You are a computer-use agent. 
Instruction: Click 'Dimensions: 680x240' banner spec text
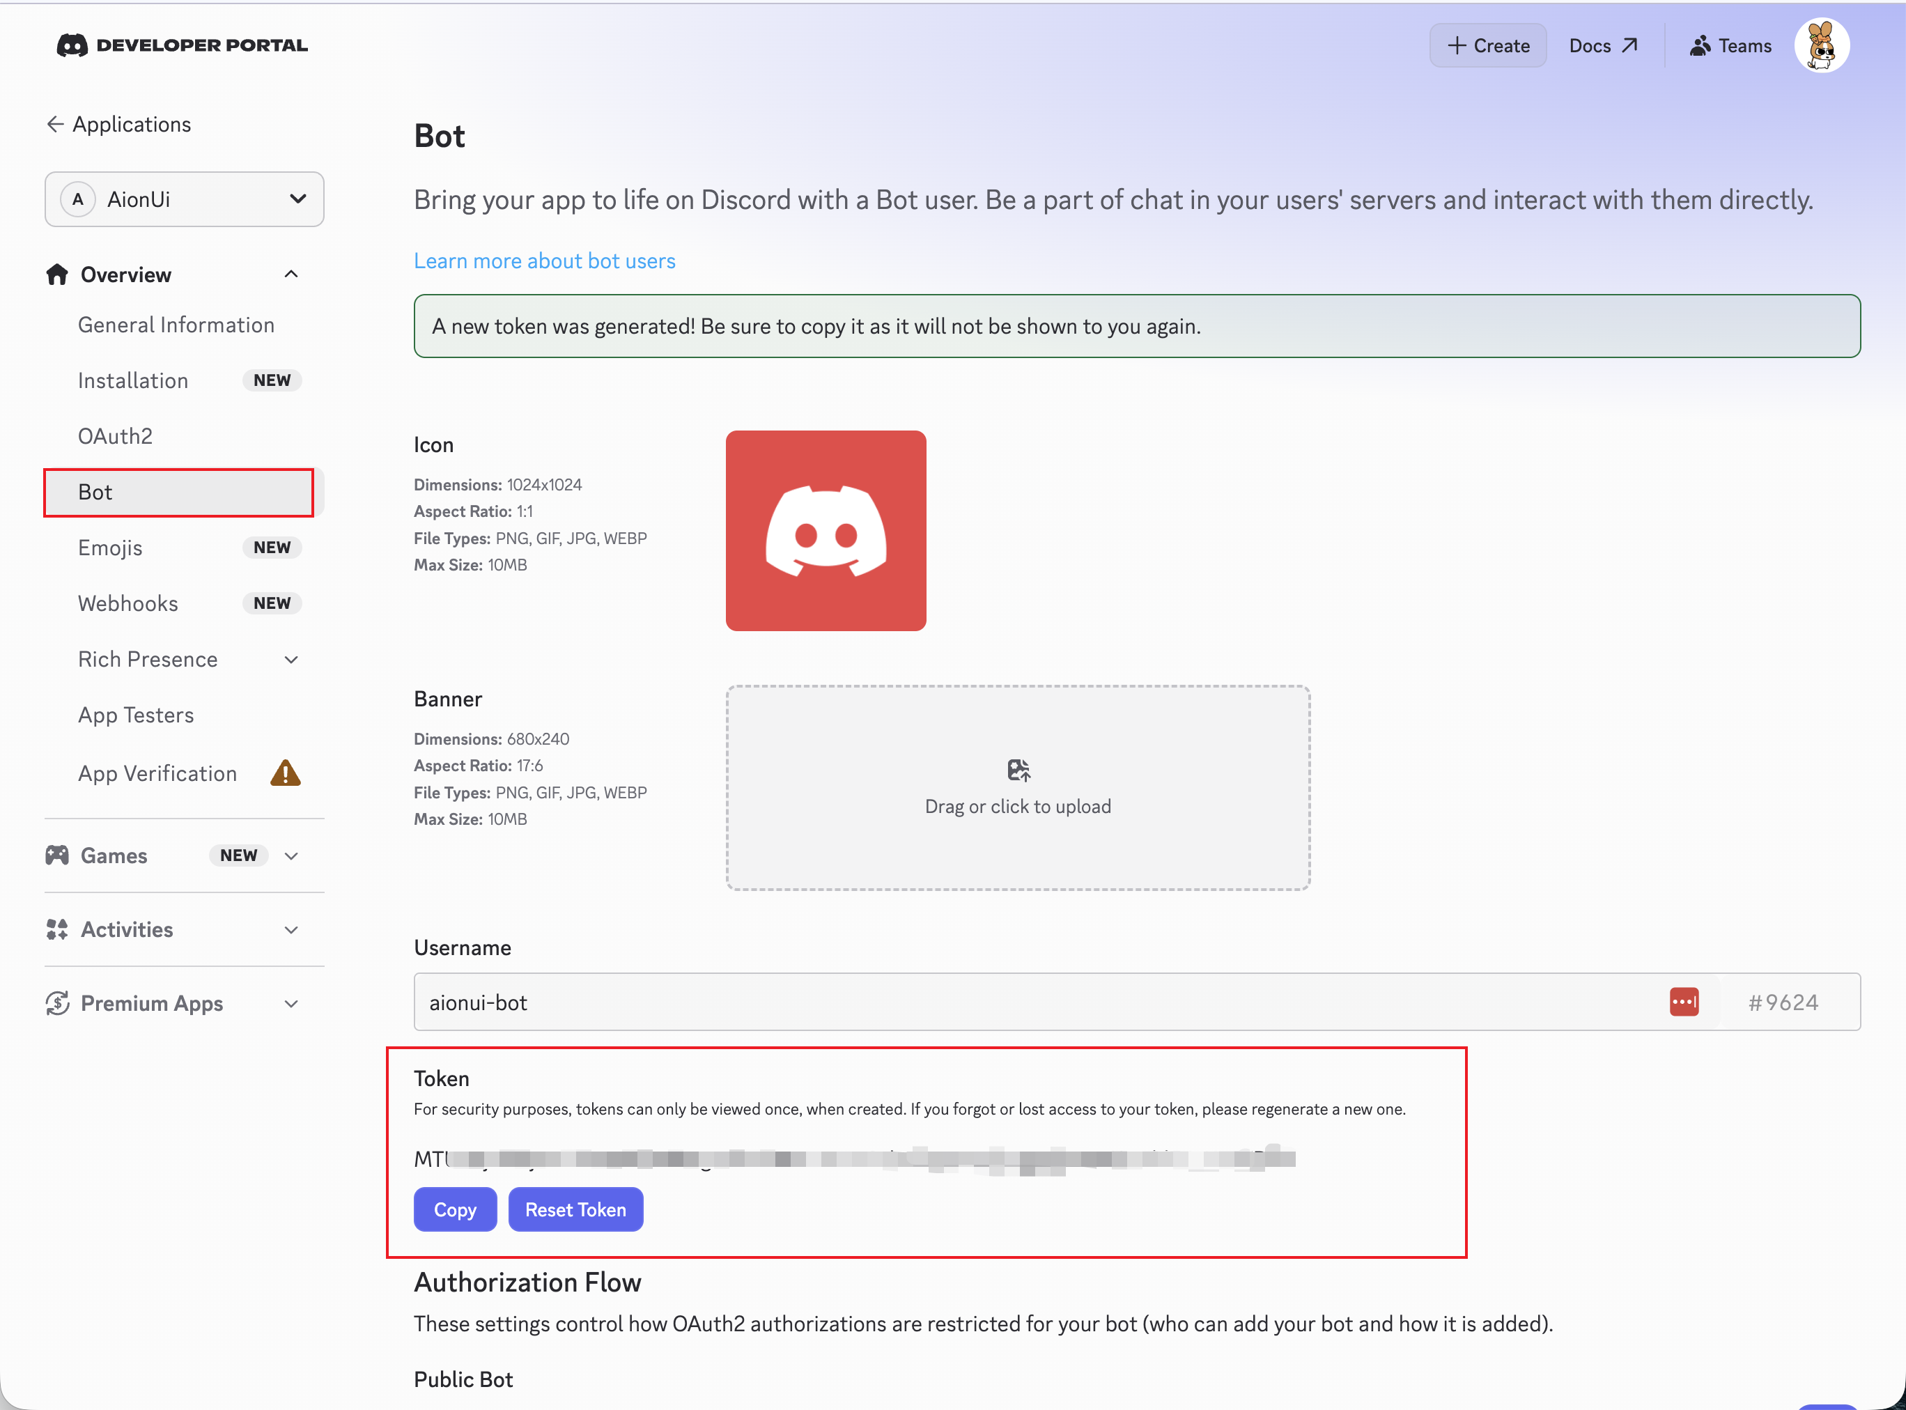tap(492, 739)
